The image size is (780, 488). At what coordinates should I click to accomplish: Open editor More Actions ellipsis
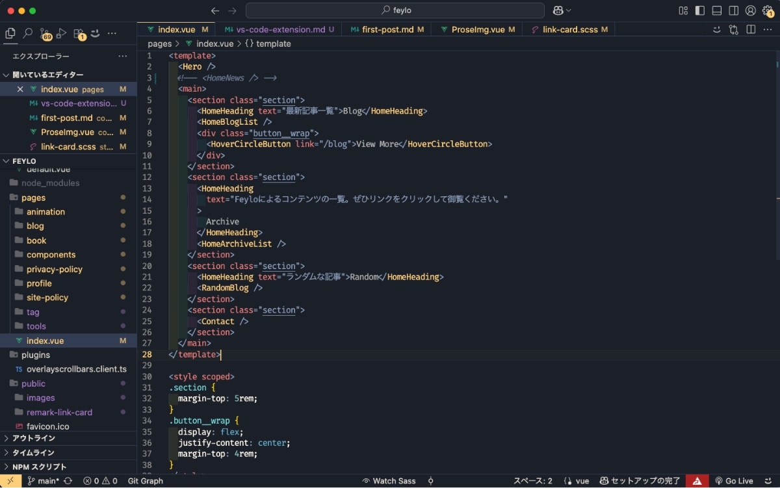pos(768,29)
